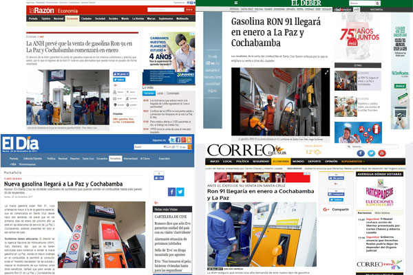Click the Correo del Sur logo
This screenshot has width=413, height=275.
click(246, 150)
